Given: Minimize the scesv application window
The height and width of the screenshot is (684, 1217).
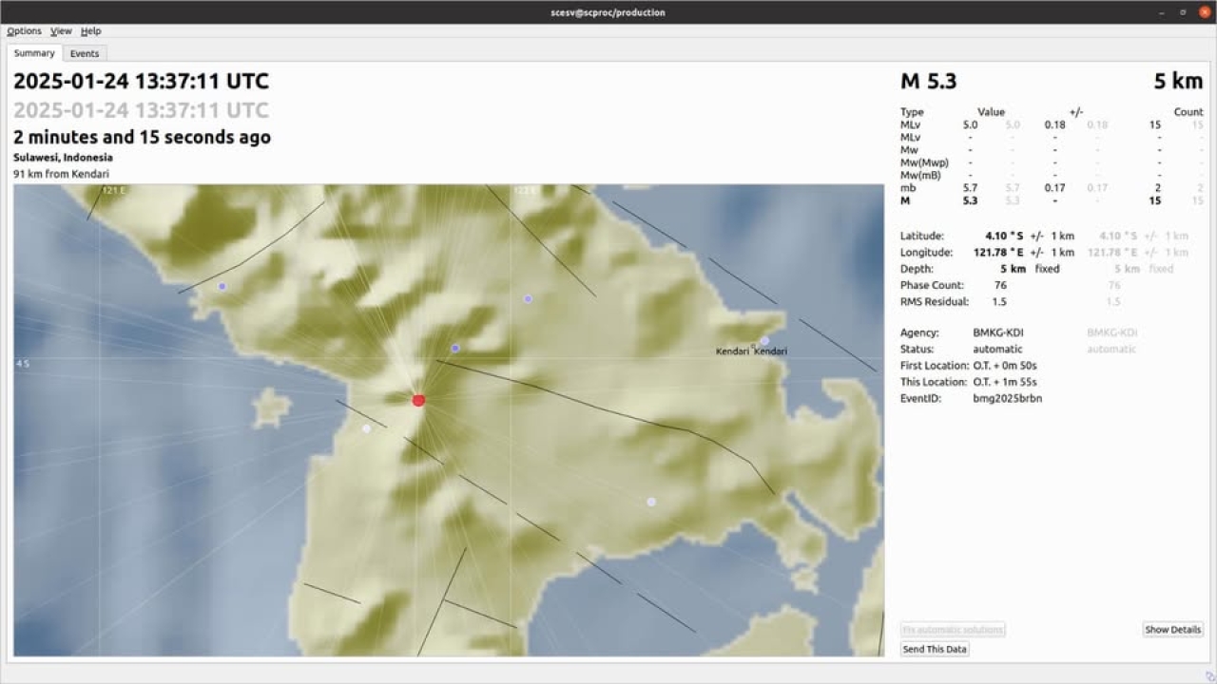Looking at the screenshot, I should pos(1163,12).
